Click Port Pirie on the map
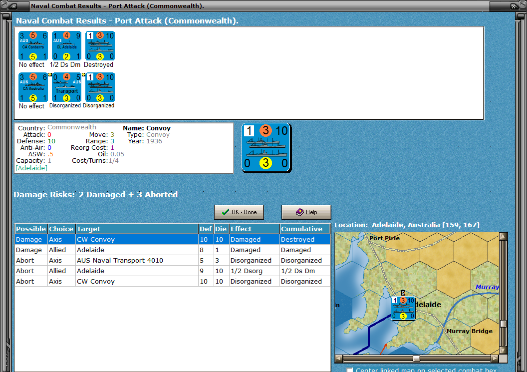This screenshot has height=372, width=527. coord(384,238)
